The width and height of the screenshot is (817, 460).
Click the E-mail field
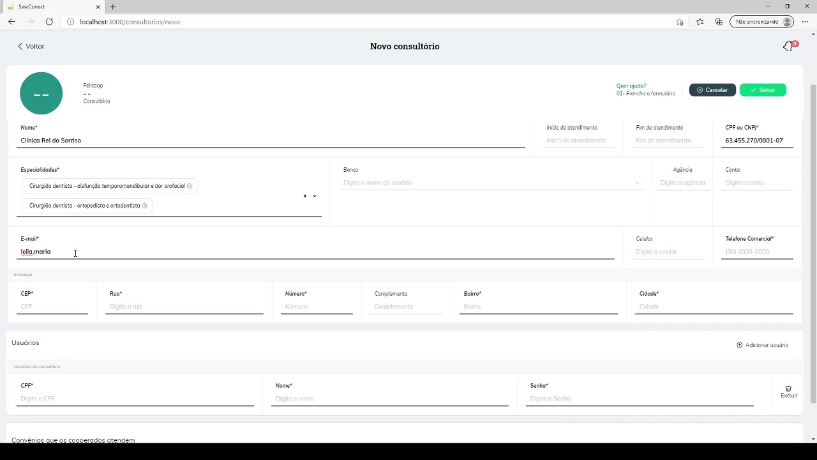click(x=315, y=252)
